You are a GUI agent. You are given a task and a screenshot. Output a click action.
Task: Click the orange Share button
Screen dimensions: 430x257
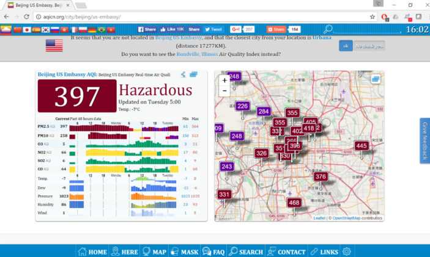pyautogui.click(x=276, y=29)
